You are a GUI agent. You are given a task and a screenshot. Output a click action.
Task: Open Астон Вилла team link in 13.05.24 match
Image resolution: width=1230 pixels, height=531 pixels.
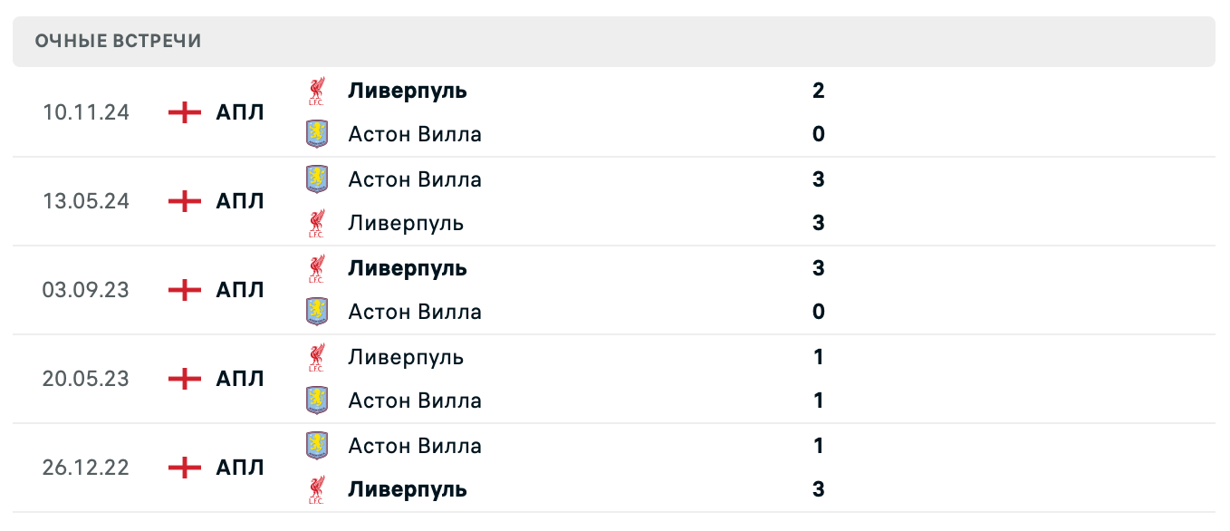[415, 179]
